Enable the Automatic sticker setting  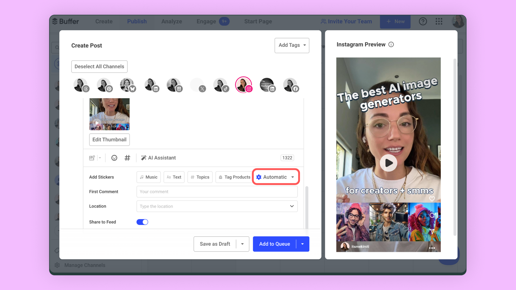click(x=276, y=177)
